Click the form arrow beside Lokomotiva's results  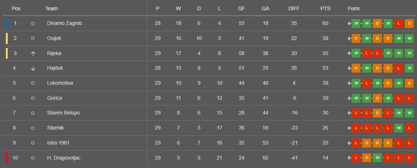(x=349, y=83)
